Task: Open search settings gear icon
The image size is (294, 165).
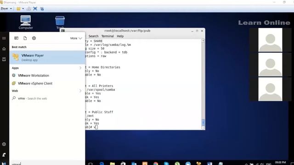Action: coord(4,144)
